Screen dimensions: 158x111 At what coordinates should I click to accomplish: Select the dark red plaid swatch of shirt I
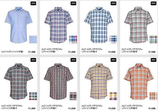pyautogui.click(x=73, y=96)
